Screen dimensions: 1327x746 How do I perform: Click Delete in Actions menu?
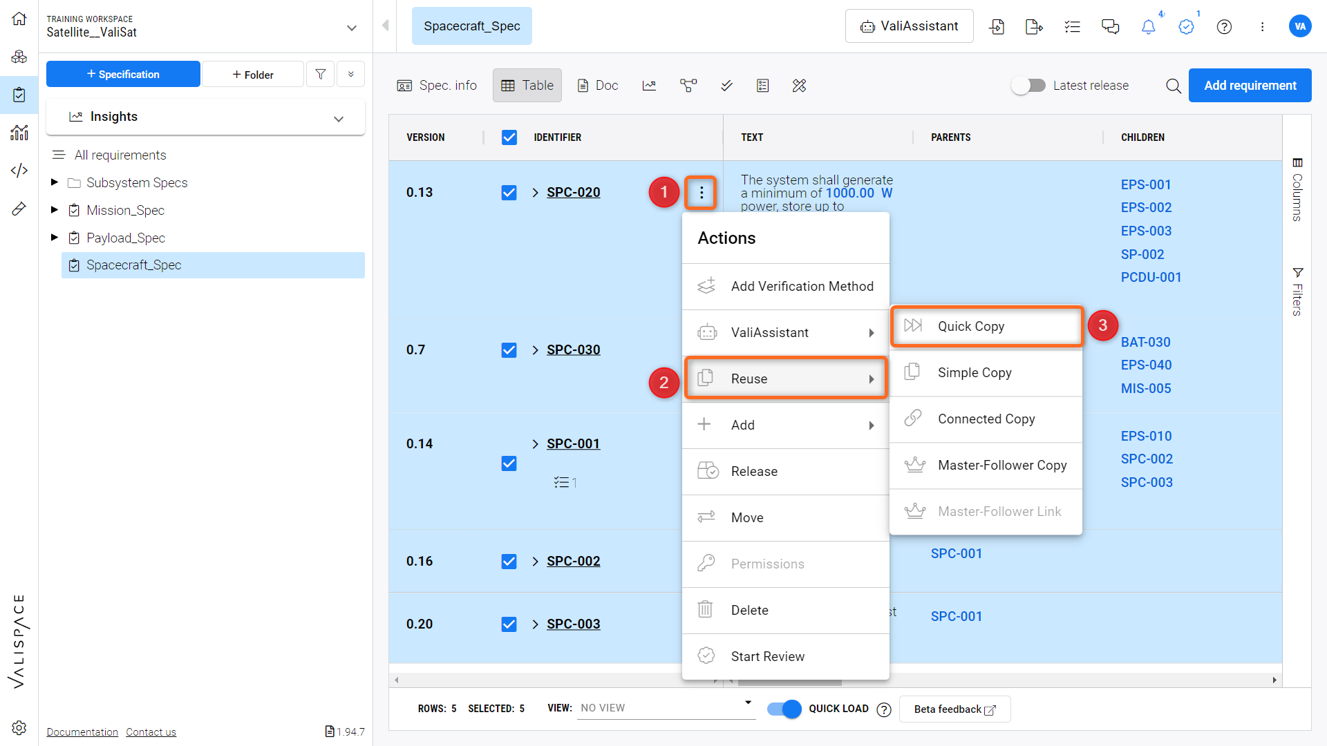click(x=786, y=610)
